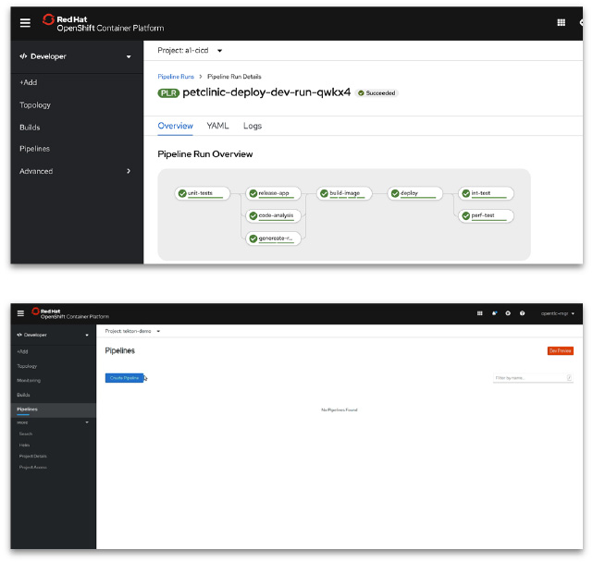The height and width of the screenshot is (562, 593).
Task: Click the hamburger menu in tekton-demo window
Action: [x=20, y=313]
